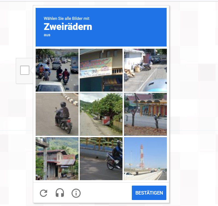This screenshot has width=218, height=206.
Task: Click the 'Wählen Sie alle Bilder mit' instruction
Action: click(x=66, y=19)
